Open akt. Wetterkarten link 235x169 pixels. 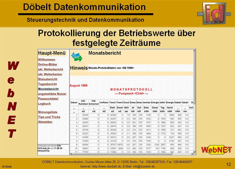pyautogui.click(x=50, y=74)
